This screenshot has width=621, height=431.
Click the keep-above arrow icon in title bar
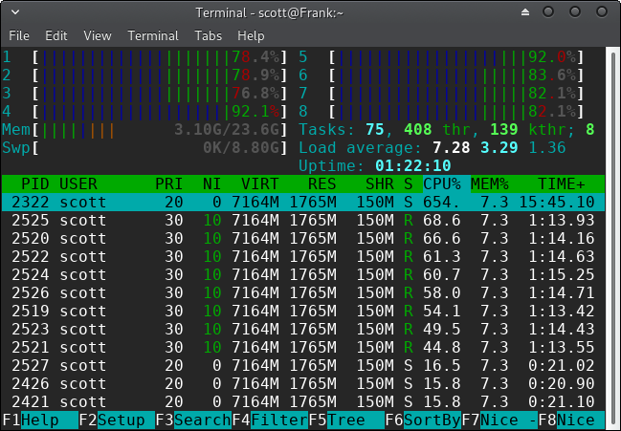pos(525,12)
